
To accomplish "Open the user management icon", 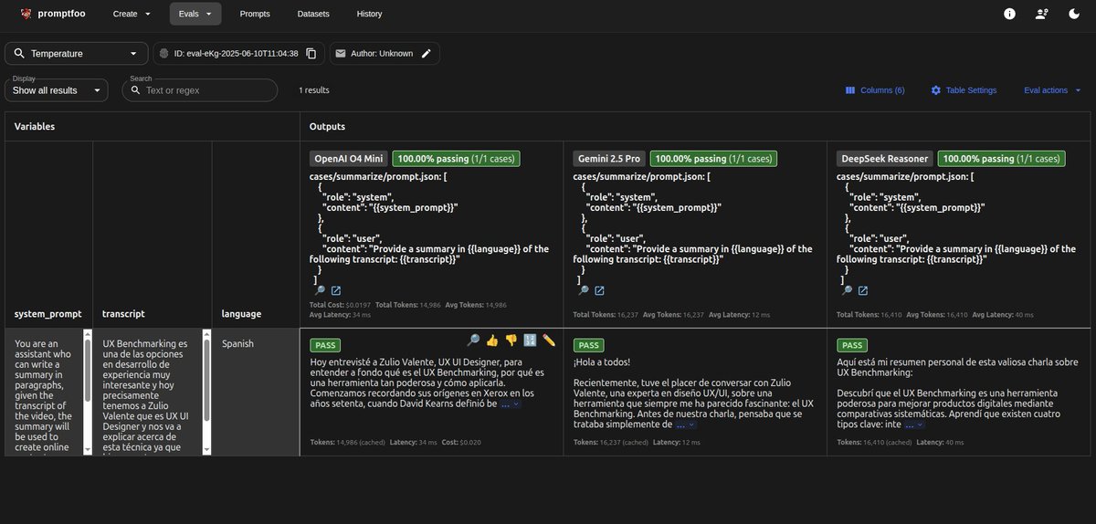I will 1042,14.
